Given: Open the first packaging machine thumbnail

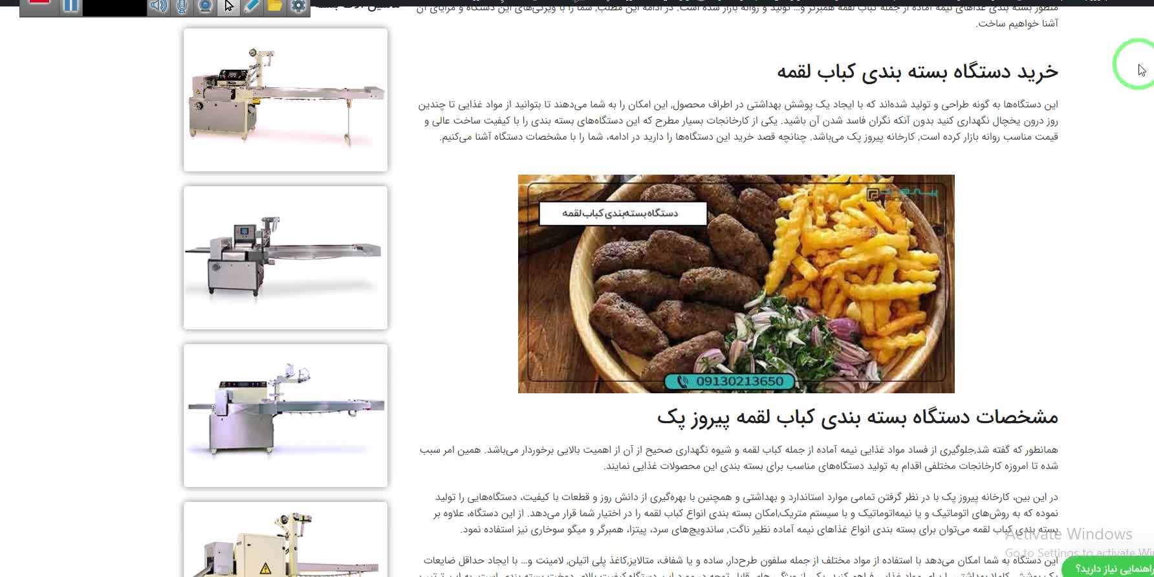Looking at the screenshot, I should click(x=285, y=100).
